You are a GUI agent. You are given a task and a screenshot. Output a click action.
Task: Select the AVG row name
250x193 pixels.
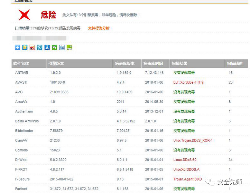(19, 92)
